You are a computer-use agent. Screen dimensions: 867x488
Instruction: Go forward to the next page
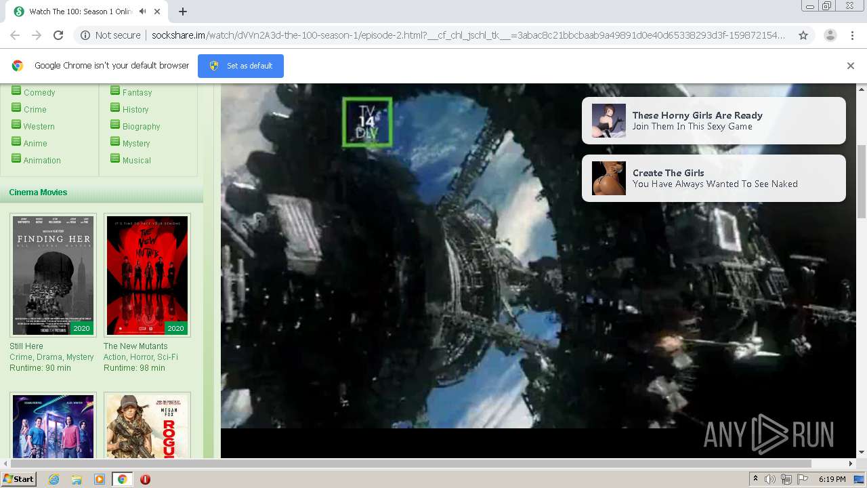[37, 35]
